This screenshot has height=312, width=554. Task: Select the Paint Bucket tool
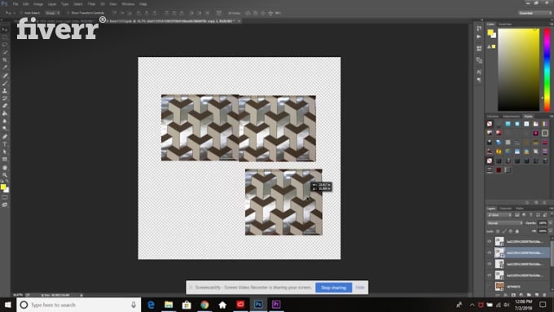(5, 113)
